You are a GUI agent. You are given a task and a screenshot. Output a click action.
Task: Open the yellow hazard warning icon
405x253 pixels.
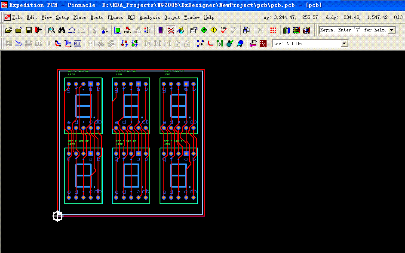tap(214, 30)
